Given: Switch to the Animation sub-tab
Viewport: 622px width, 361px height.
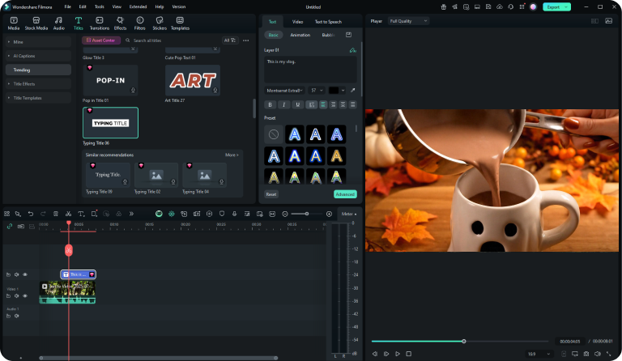Looking at the screenshot, I should click(300, 35).
